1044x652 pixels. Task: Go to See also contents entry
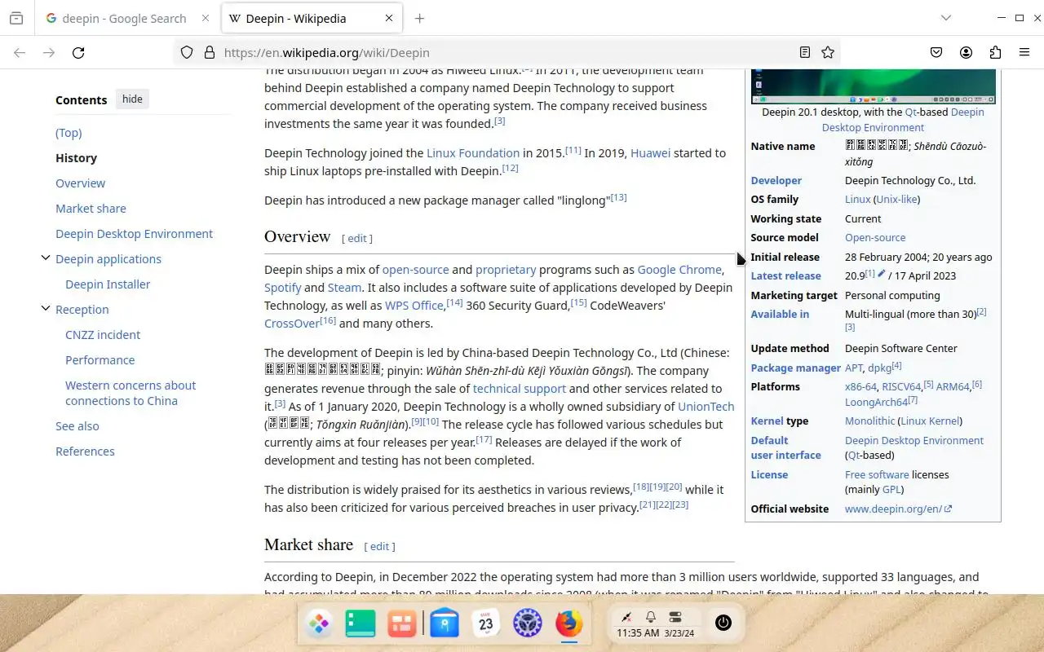point(77,426)
